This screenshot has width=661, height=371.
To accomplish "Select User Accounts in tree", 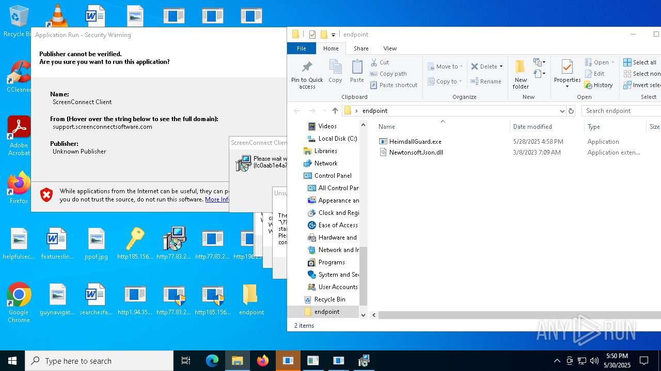I will (x=338, y=286).
